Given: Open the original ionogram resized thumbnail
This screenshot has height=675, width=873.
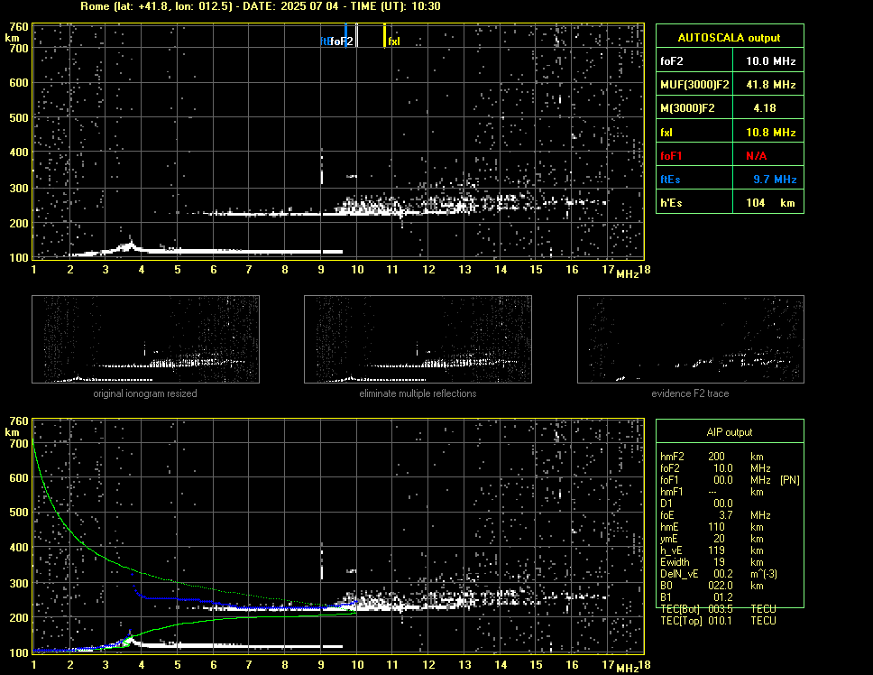Looking at the screenshot, I should (145, 339).
